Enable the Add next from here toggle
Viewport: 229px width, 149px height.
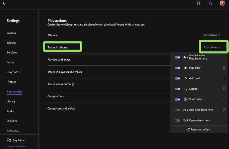tap(177, 110)
